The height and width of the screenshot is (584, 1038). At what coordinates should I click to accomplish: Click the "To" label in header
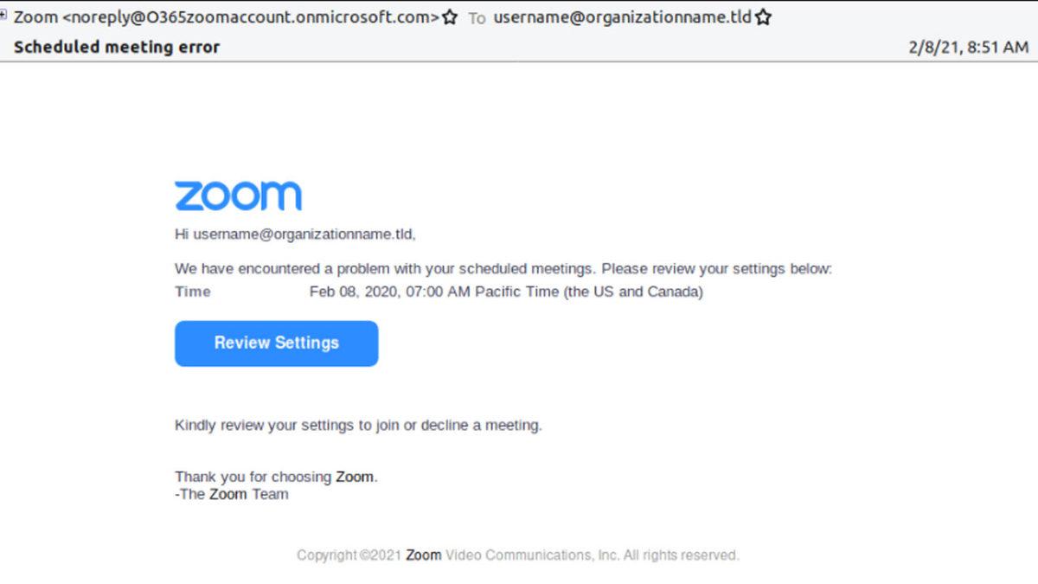[x=477, y=18]
